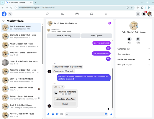Open the Marketplace storefront icon

[x=91, y=14]
